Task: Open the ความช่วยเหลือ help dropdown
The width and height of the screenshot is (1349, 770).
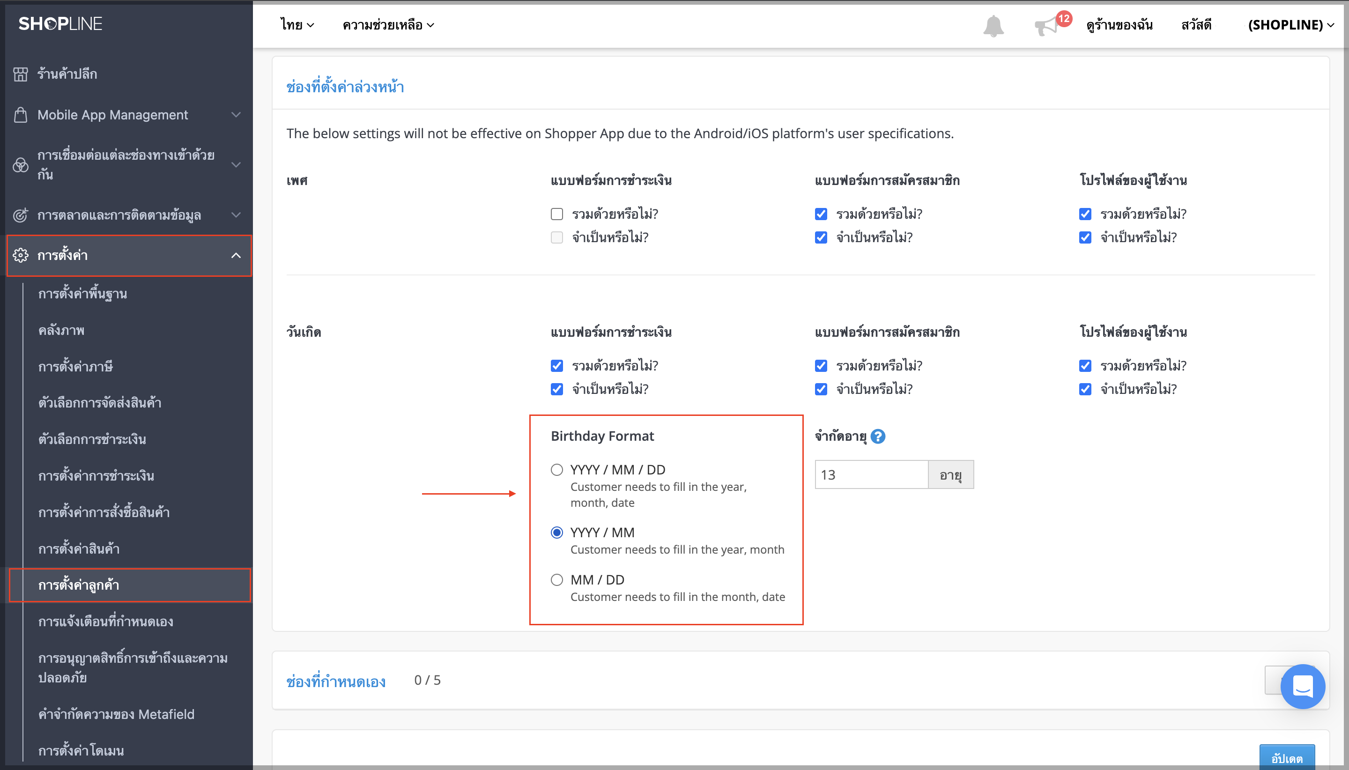Action: [388, 25]
